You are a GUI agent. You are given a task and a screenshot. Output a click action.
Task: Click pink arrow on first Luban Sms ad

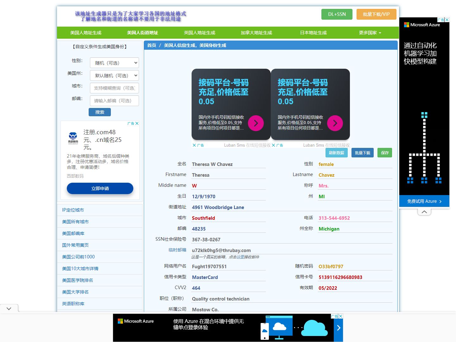click(x=256, y=123)
